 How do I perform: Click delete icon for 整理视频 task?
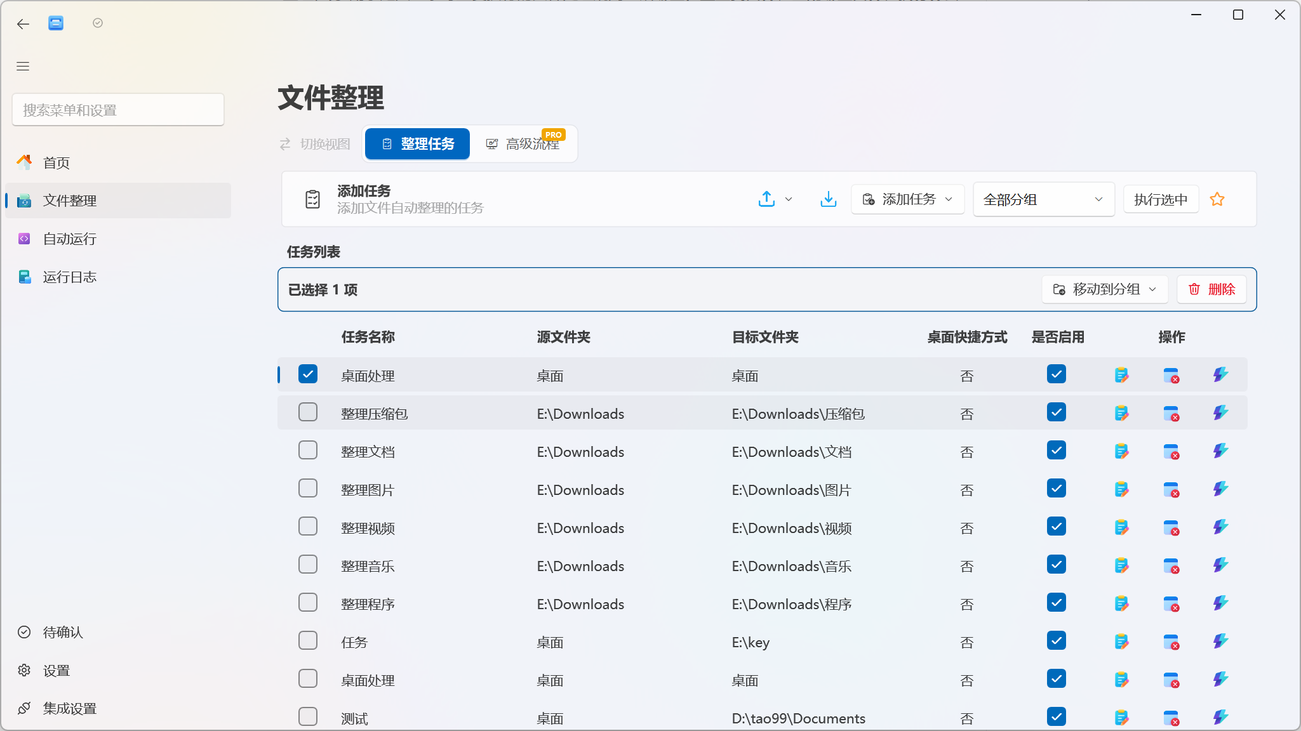[x=1171, y=527]
